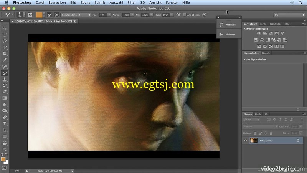
Task: Open the Fluss value dropdown
Action: 172,15
